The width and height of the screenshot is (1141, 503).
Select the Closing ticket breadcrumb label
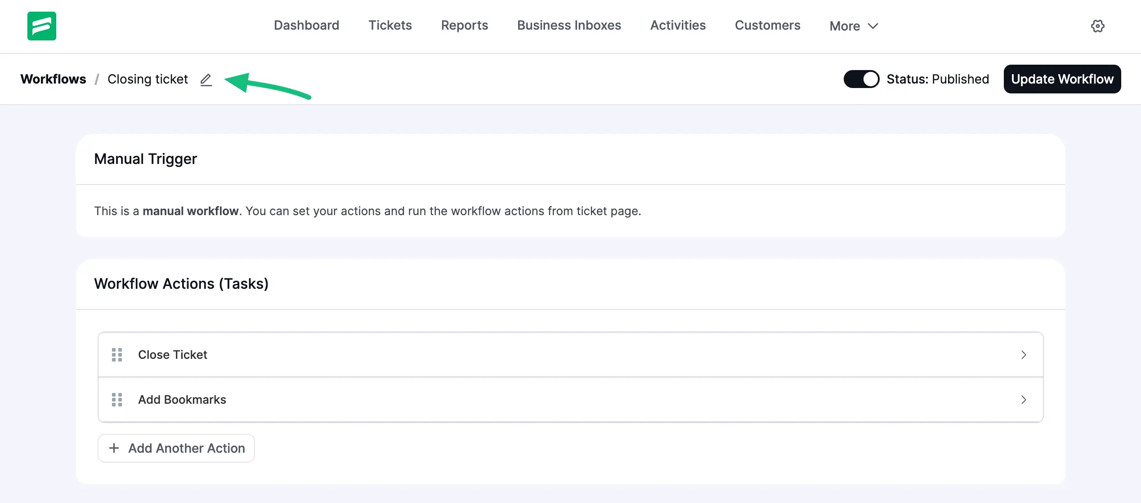click(x=148, y=79)
